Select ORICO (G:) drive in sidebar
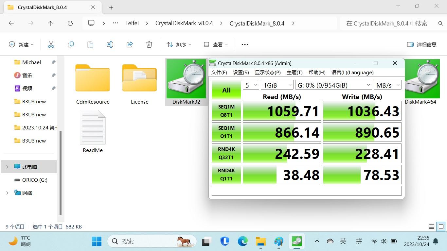447x251 pixels. click(x=31, y=180)
